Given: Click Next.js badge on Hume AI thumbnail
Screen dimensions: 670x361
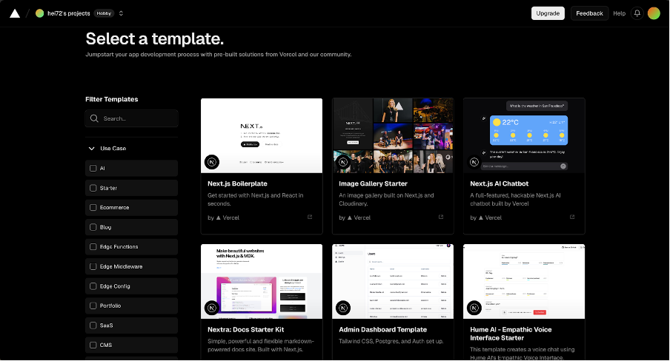Looking at the screenshot, I should coord(474,308).
